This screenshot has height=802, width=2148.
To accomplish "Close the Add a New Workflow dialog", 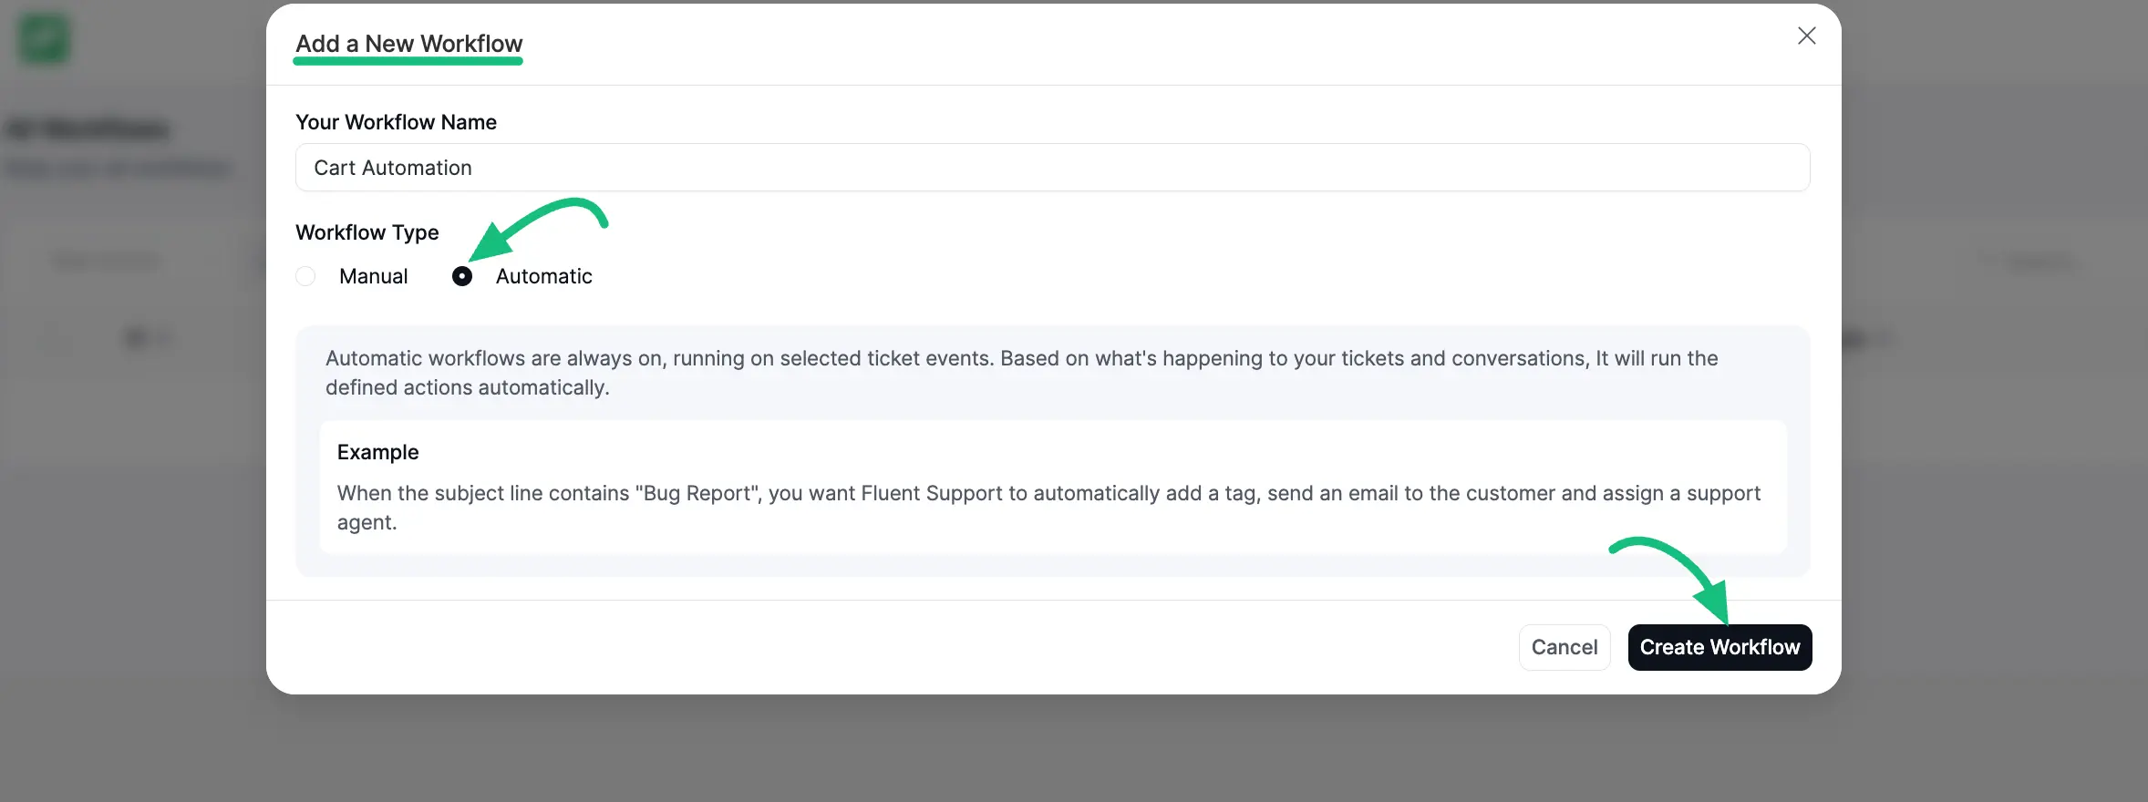I will [x=1806, y=36].
